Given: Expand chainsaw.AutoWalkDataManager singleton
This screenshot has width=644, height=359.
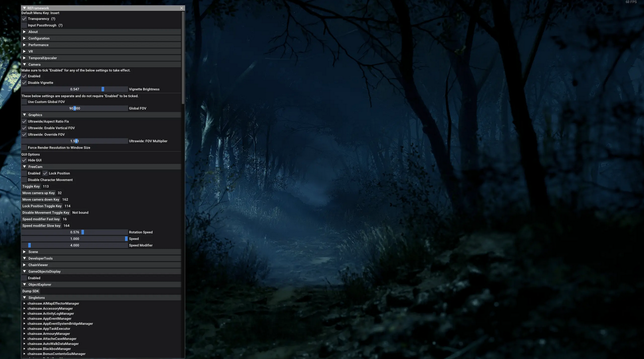Looking at the screenshot, I should 24,344.
